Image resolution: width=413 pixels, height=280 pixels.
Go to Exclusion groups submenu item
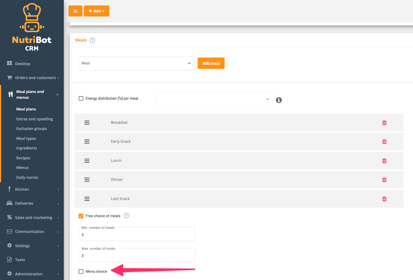[x=32, y=129]
